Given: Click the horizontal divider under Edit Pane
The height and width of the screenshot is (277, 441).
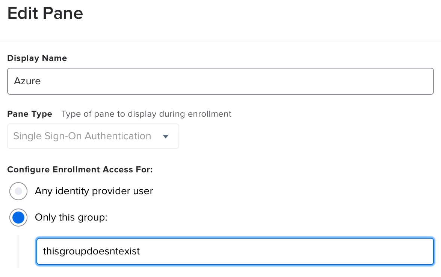Looking at the screenshot, I should click(x=220, y=41).
